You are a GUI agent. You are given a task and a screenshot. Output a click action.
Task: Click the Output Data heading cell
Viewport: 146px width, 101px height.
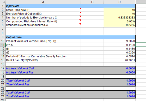click(43, 37)
